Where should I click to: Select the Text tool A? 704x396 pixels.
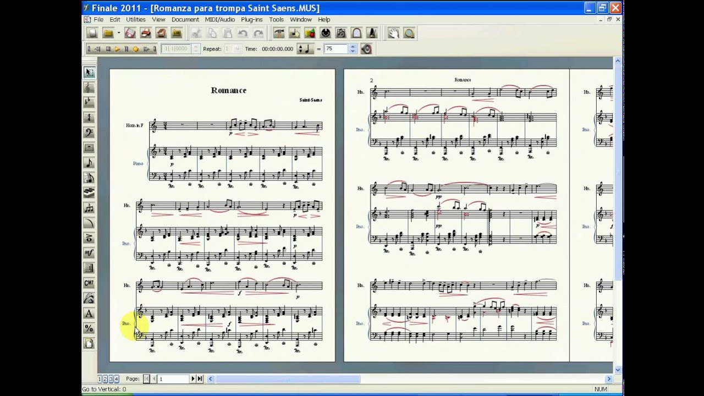[89, 313]
